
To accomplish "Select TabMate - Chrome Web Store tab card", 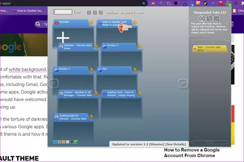I will pyautogui.click(x=78, y=55).
